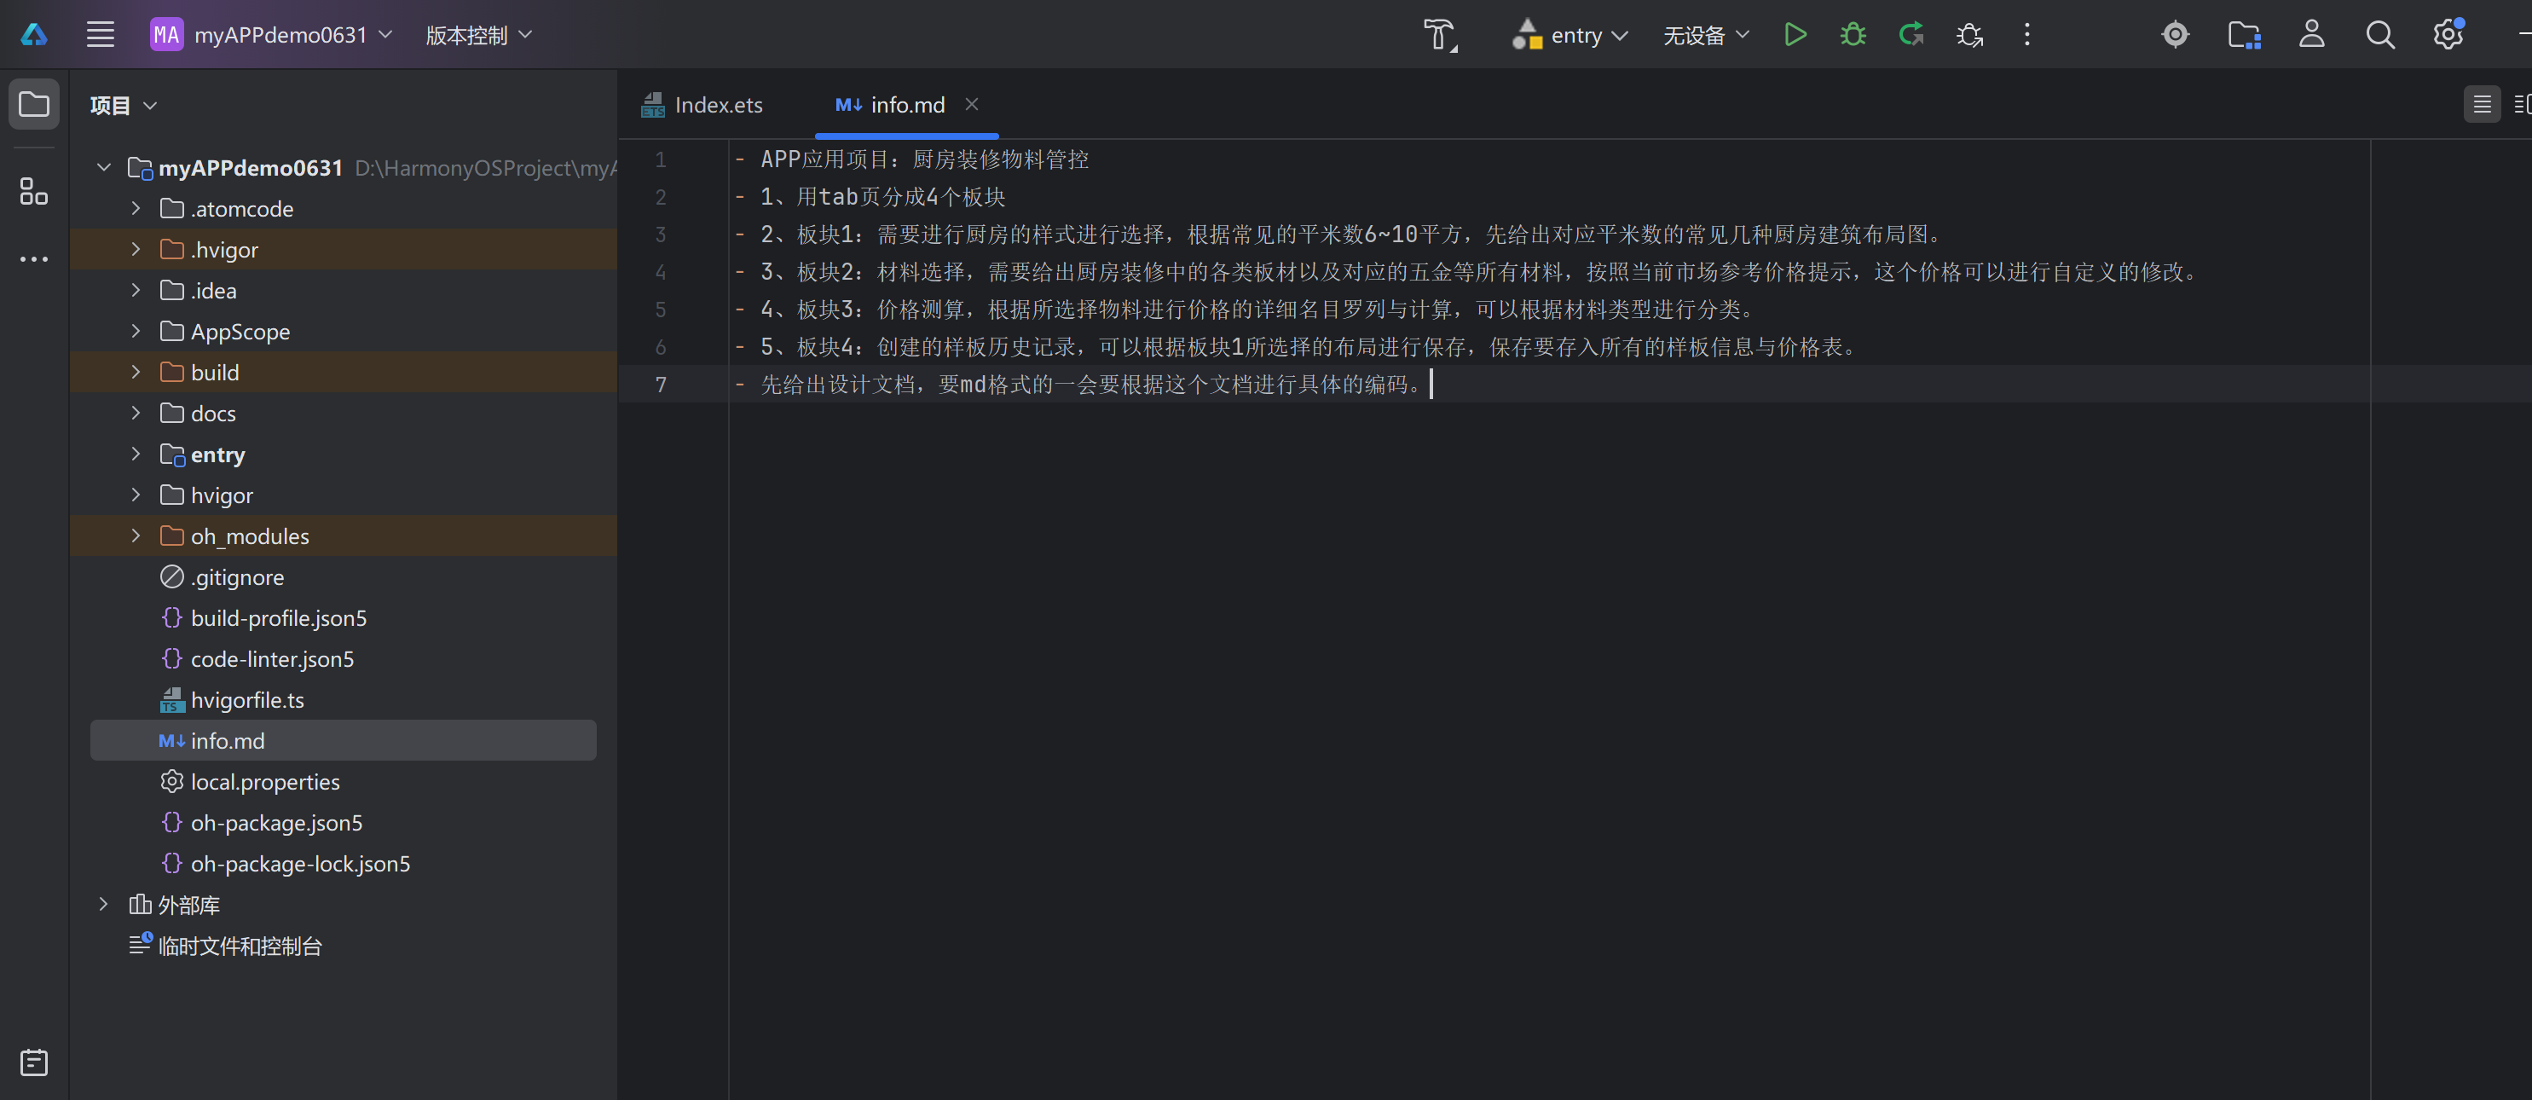The height and width of the screenshot is (1100, 2532).
Task: Open hvigorfile.ts in the tree
Action: pos(248,700)
